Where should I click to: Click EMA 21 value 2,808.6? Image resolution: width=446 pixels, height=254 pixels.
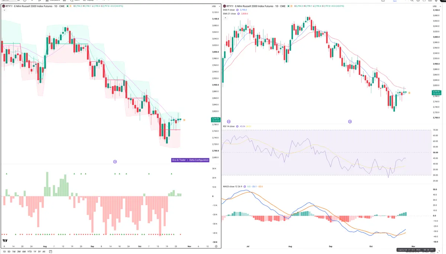(245, 14)
